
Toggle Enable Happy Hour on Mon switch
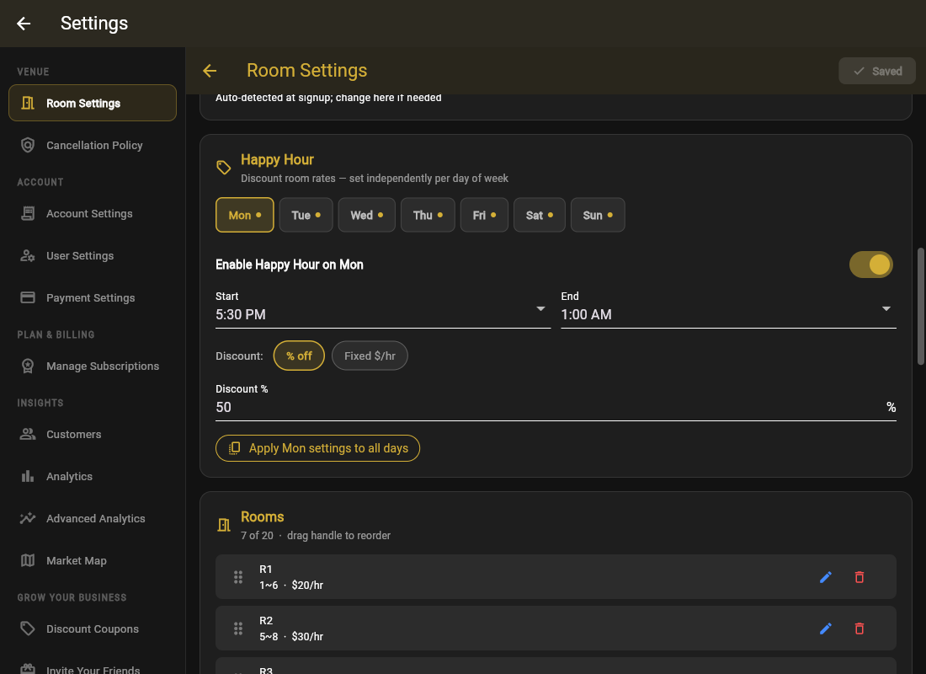point(871,265)
